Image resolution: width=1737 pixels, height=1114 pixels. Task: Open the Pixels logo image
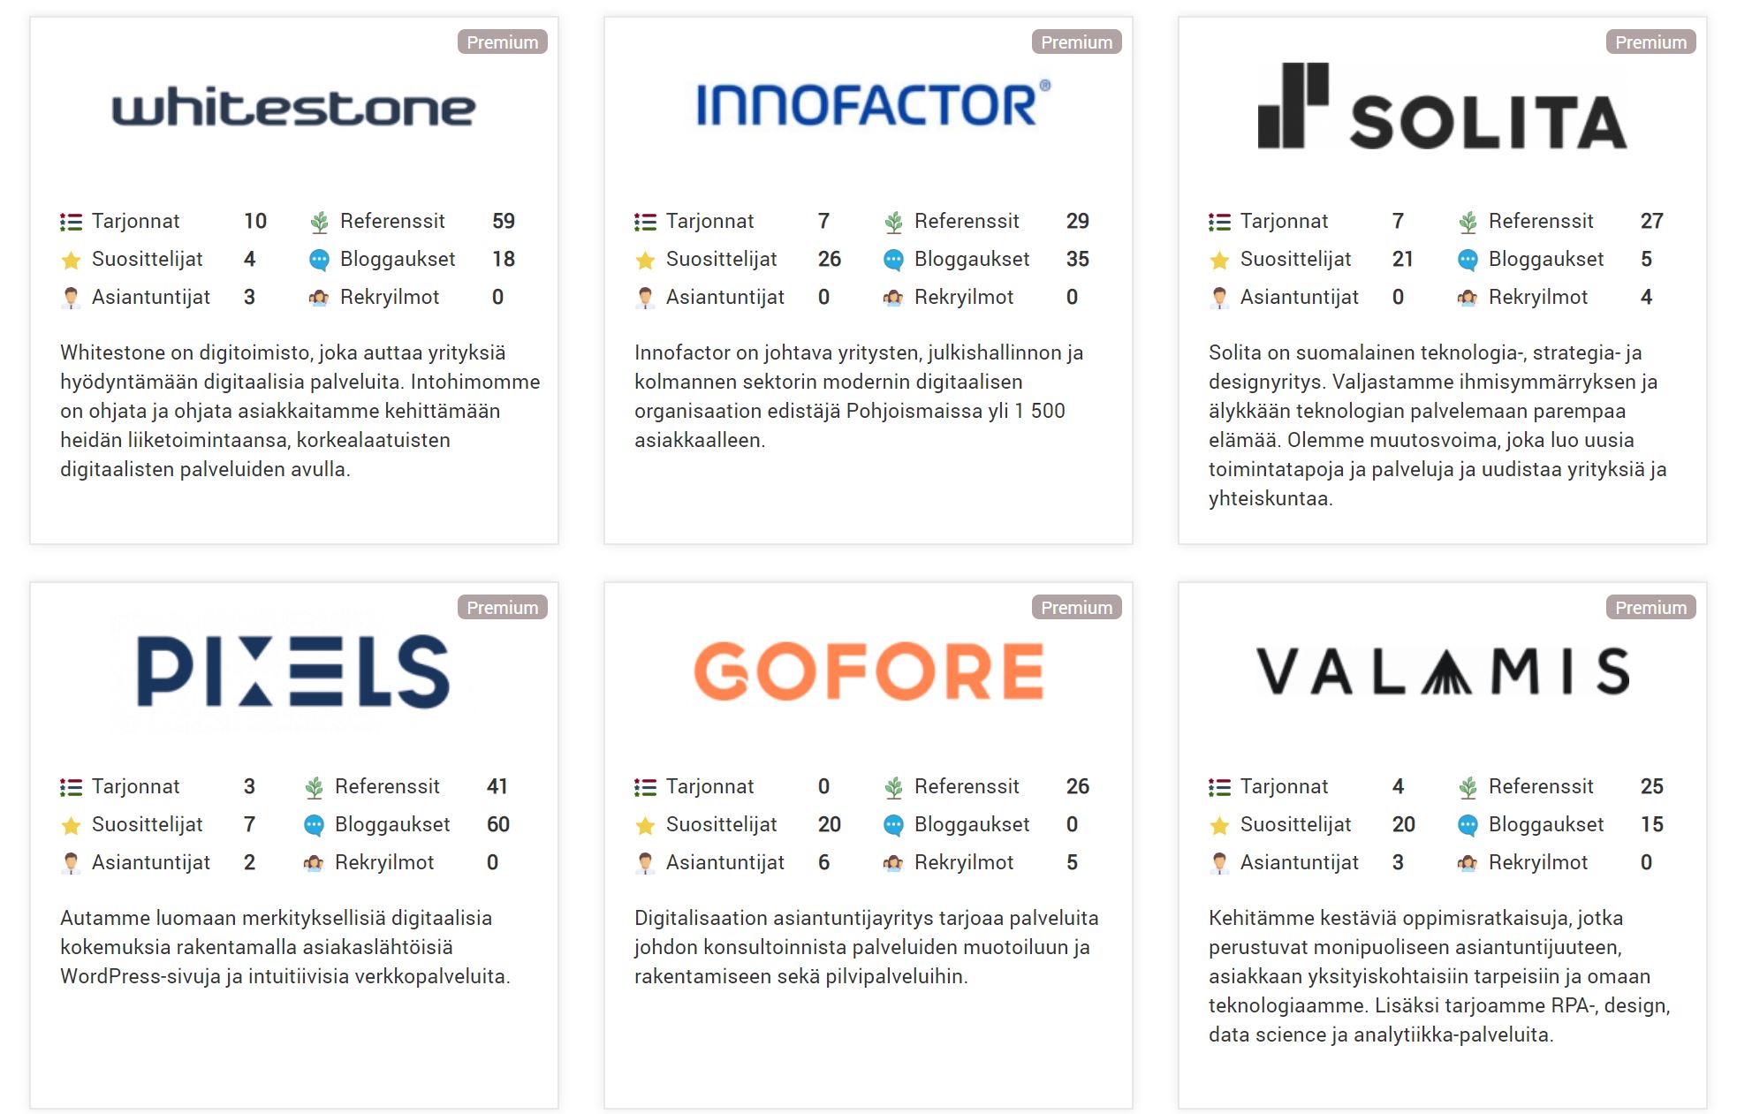coord(293,671)
